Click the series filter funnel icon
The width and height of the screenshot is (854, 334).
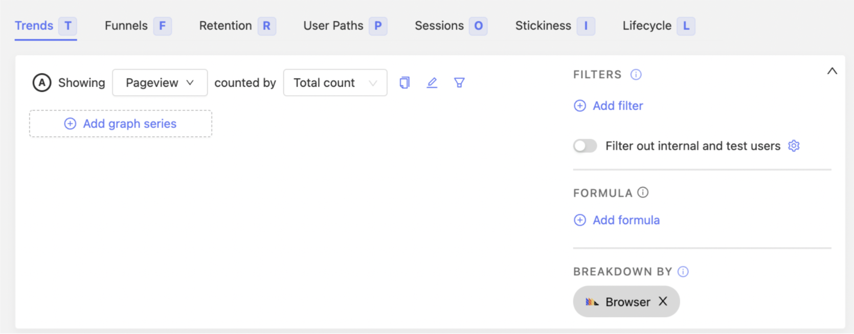point(459,83)
